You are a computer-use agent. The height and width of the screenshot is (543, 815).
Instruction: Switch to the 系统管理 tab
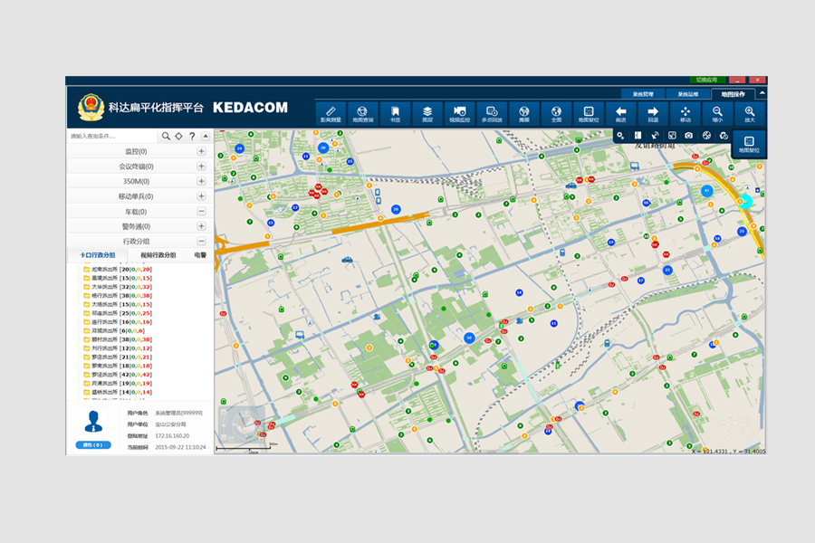click(643, 94)
